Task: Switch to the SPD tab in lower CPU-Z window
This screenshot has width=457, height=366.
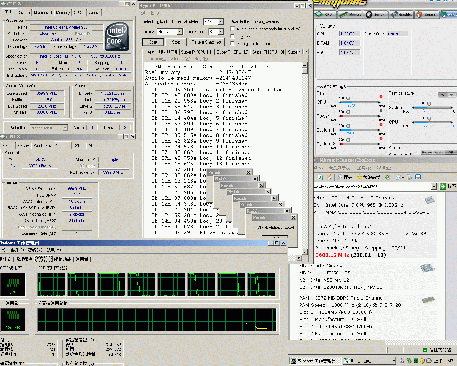Action: (77, 145)
